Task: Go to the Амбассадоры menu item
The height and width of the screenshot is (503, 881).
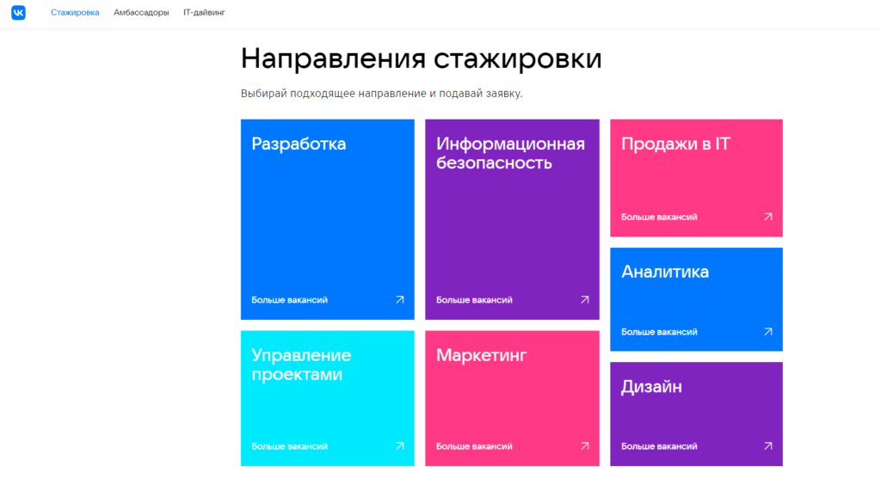Action: [x=141, y=13]
